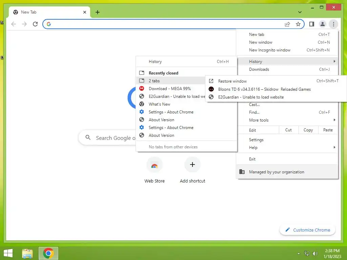
Task: Select the 2 tabs recently closed entry
Action: (x=171, y=81)
